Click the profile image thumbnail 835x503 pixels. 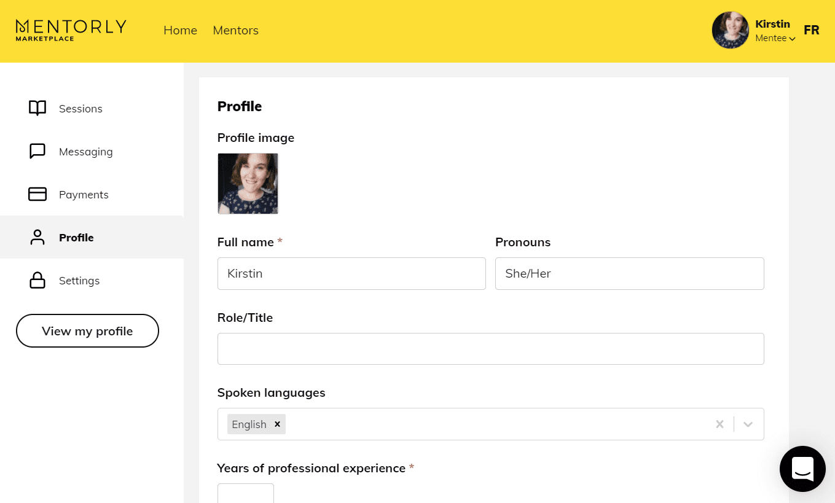click(x=248, y=184)
